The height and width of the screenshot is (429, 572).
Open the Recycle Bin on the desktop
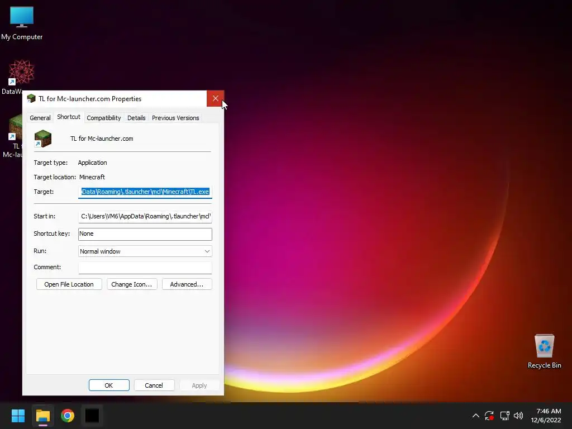click(544, 351)
